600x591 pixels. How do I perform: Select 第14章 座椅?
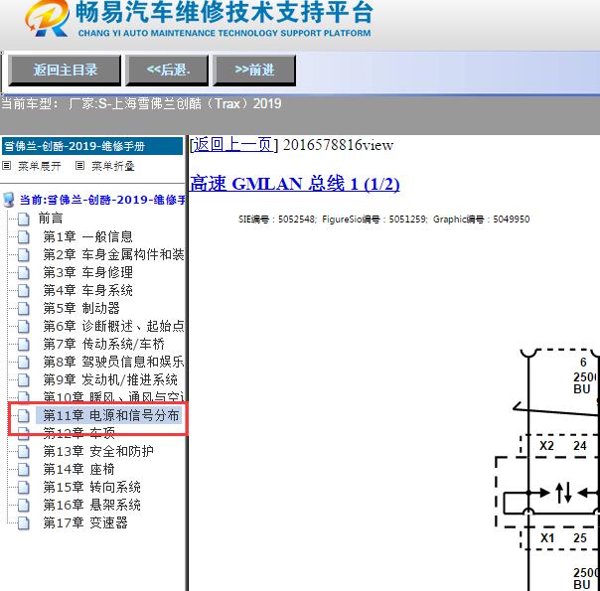78,469
